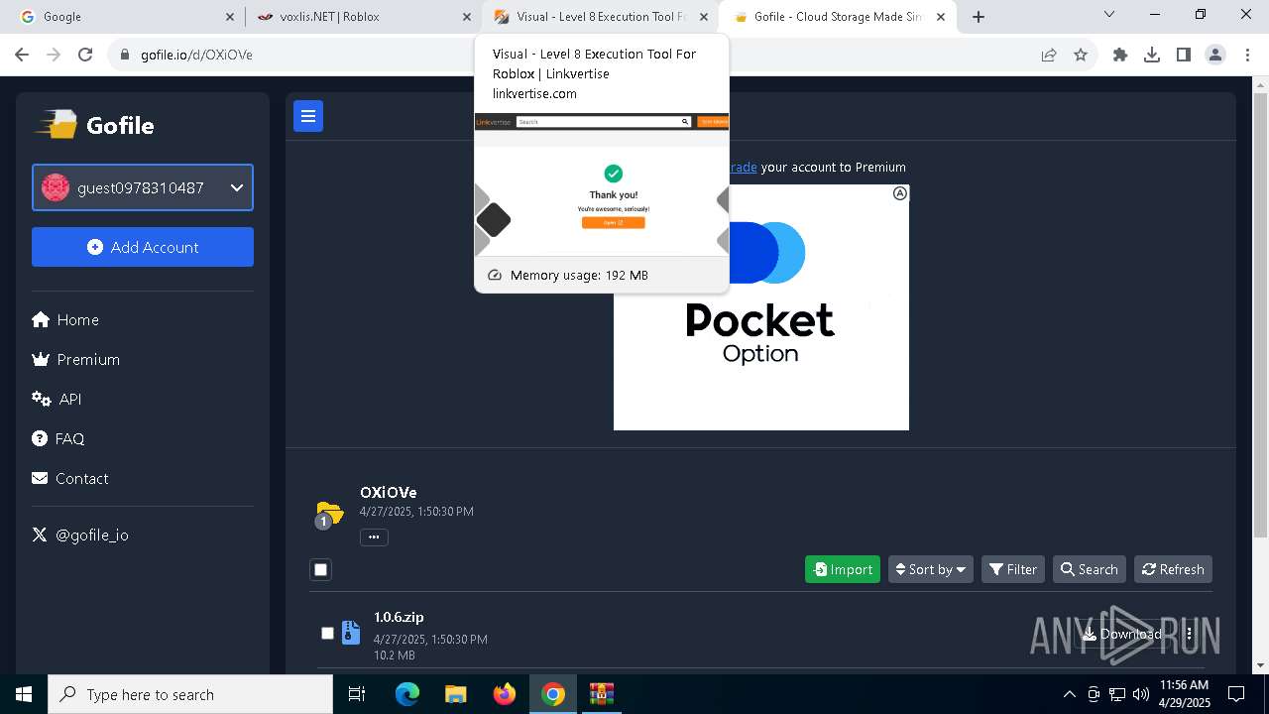Viewport: 1269px width, 714px height.
Task: Click the page vertical scrollbar
Action: [x=1261, y=315]
